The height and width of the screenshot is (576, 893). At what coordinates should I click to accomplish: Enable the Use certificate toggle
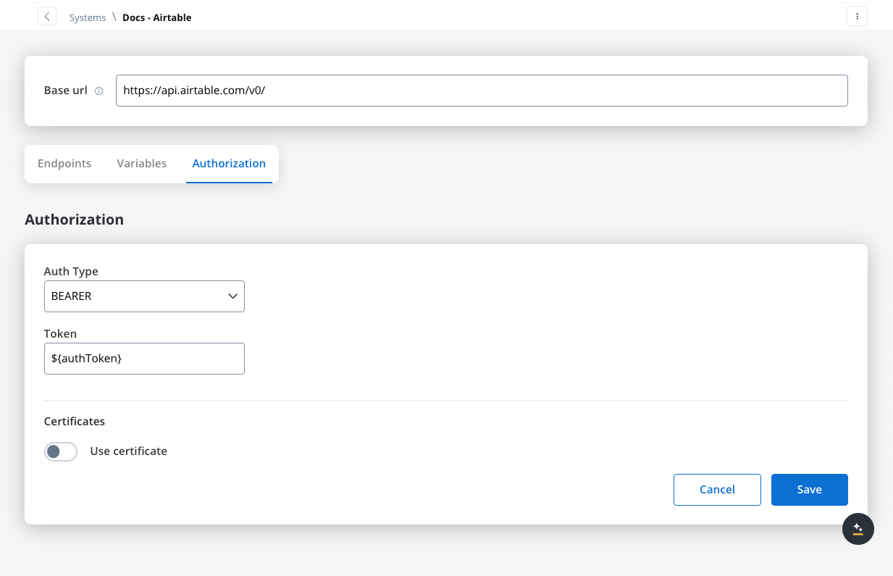[x=61, y=451]
